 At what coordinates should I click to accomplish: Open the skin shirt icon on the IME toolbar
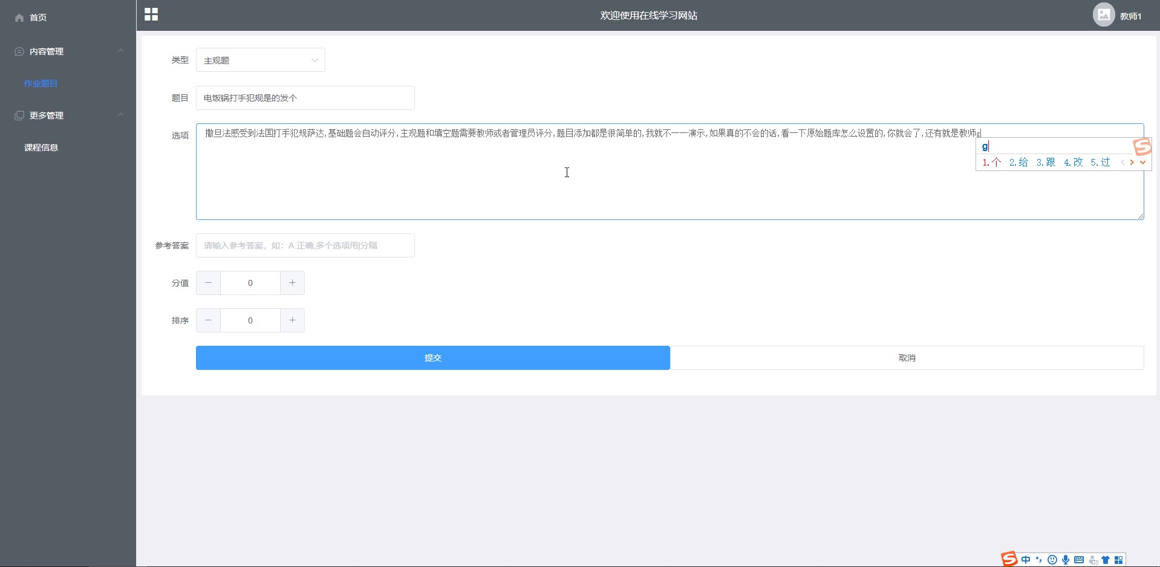(1106, 560)
